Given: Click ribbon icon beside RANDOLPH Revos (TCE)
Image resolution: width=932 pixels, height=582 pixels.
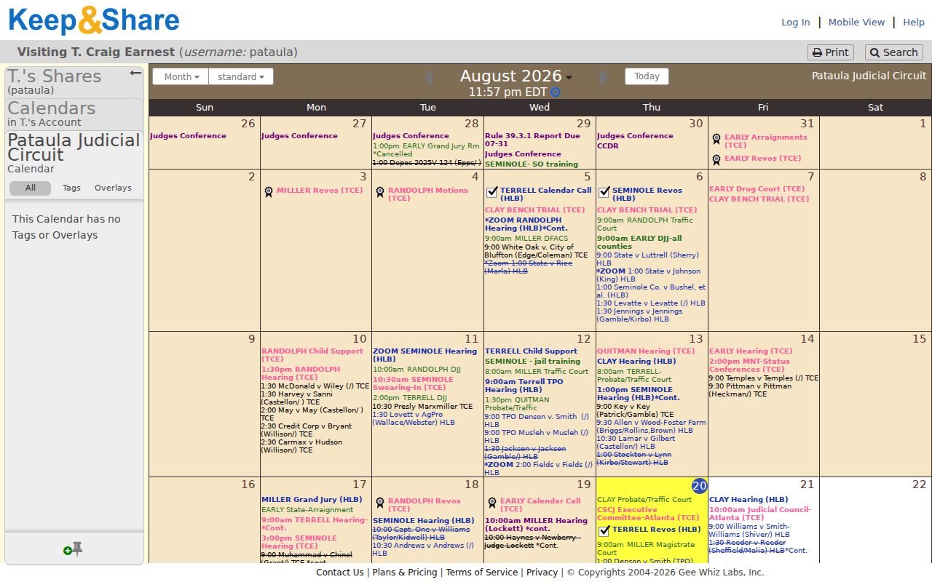Looking at the screenshot, I should [379, 503].
